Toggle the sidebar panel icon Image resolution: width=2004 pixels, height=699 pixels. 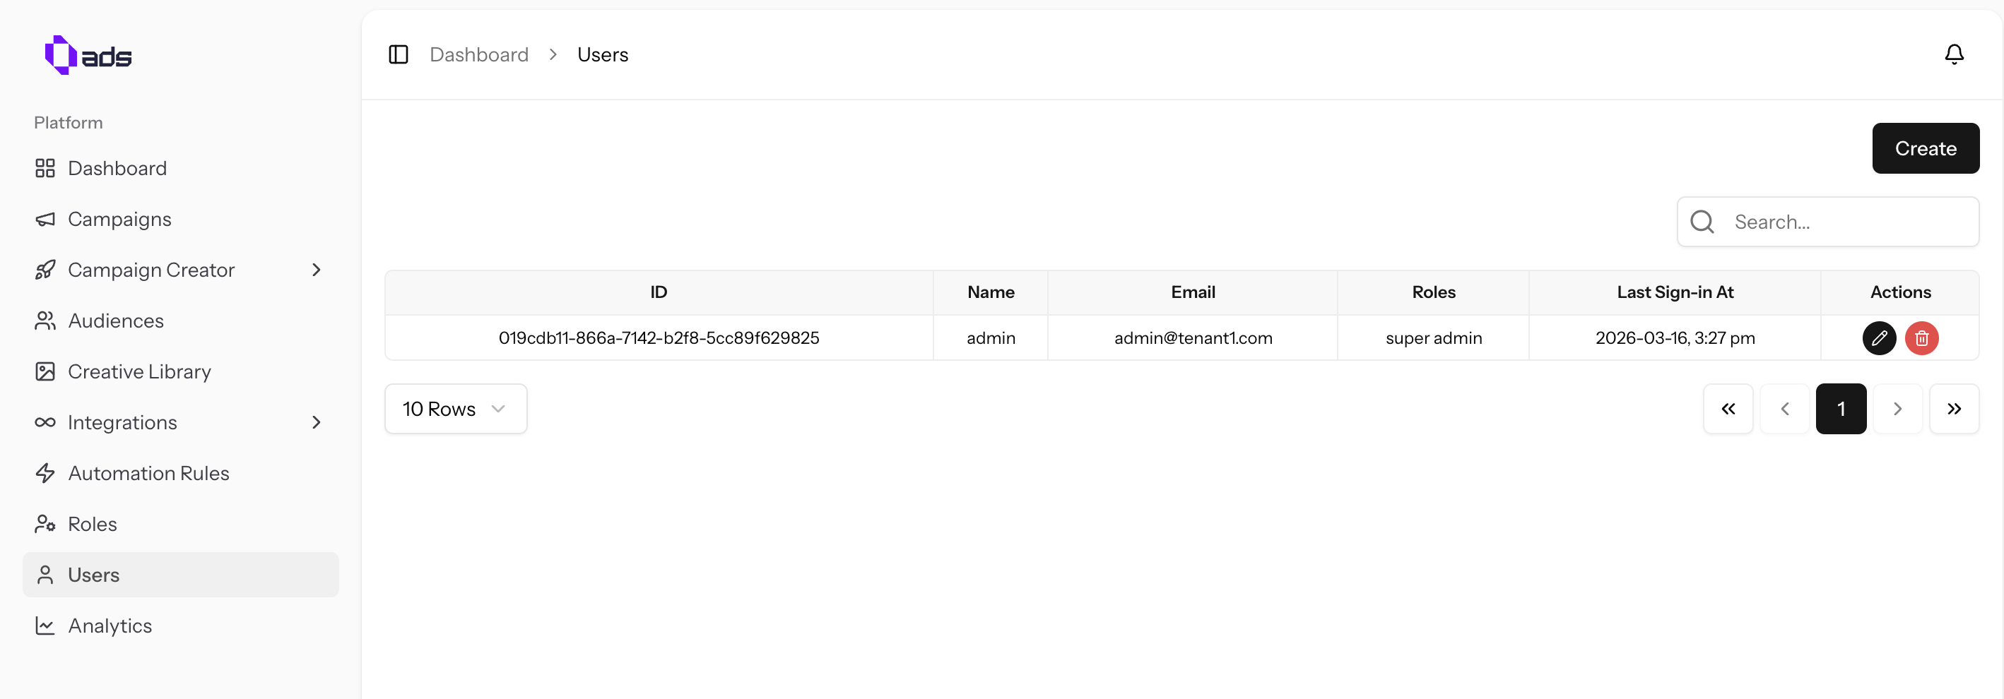(399, 54)
